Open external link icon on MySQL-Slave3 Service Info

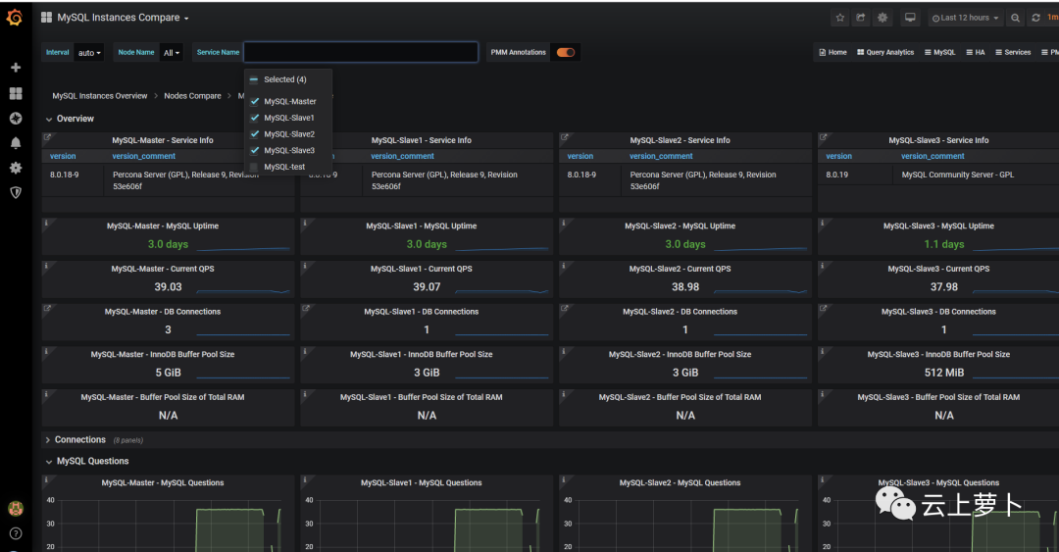pyautogui.click(x=824, y=137)
